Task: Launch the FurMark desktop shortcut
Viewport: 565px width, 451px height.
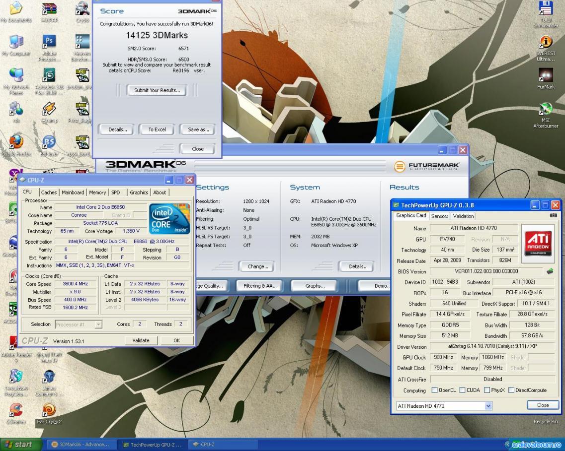Action: pos(546,79)
